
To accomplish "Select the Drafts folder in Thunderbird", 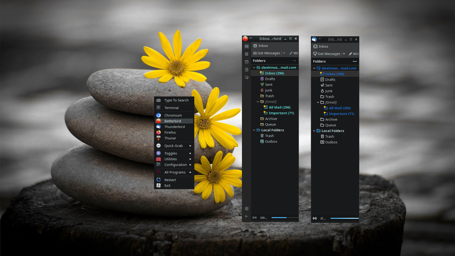I will pos(335,80).
